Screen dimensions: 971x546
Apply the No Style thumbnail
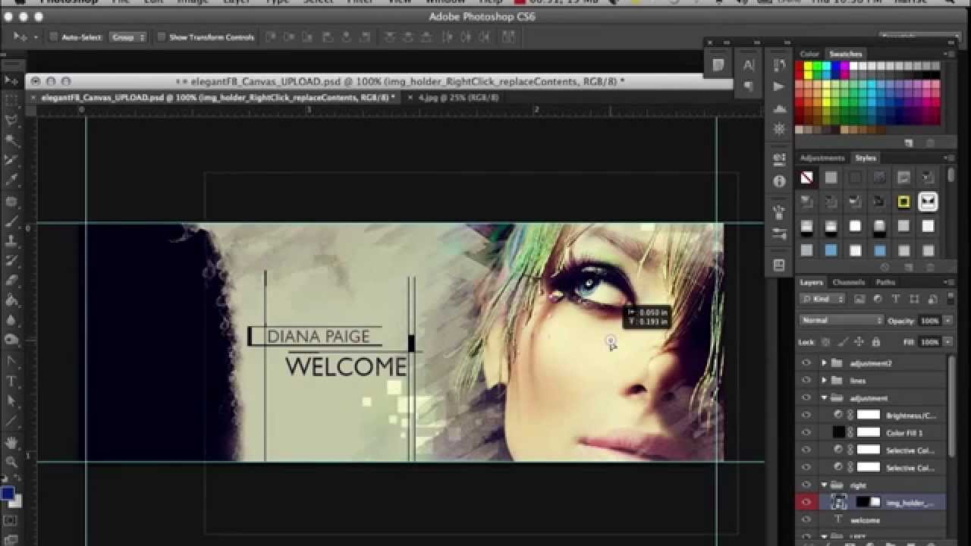coord(806,178)
